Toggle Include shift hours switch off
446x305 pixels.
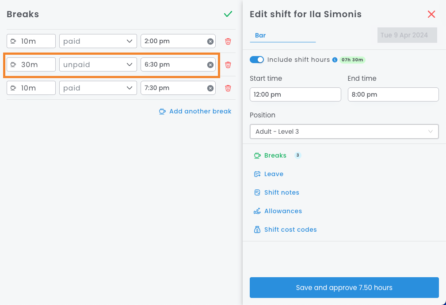tap(257, 60)
